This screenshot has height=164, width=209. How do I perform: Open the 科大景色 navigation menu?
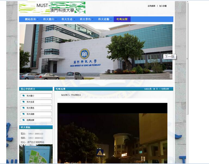(86, 19)
